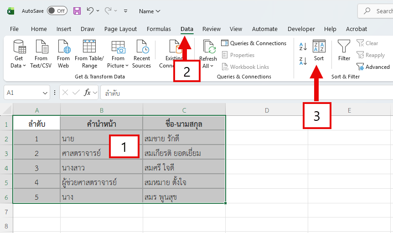The height and width of the screenshot is (233, 393).
Task: Click the Save floppy disk icon
Action: click(x=77, y=11)
